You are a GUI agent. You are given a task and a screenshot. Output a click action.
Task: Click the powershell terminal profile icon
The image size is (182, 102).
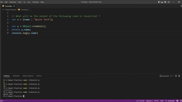[x=161, y=76]
